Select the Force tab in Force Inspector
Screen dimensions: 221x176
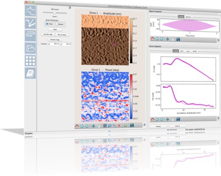(188, 51)
